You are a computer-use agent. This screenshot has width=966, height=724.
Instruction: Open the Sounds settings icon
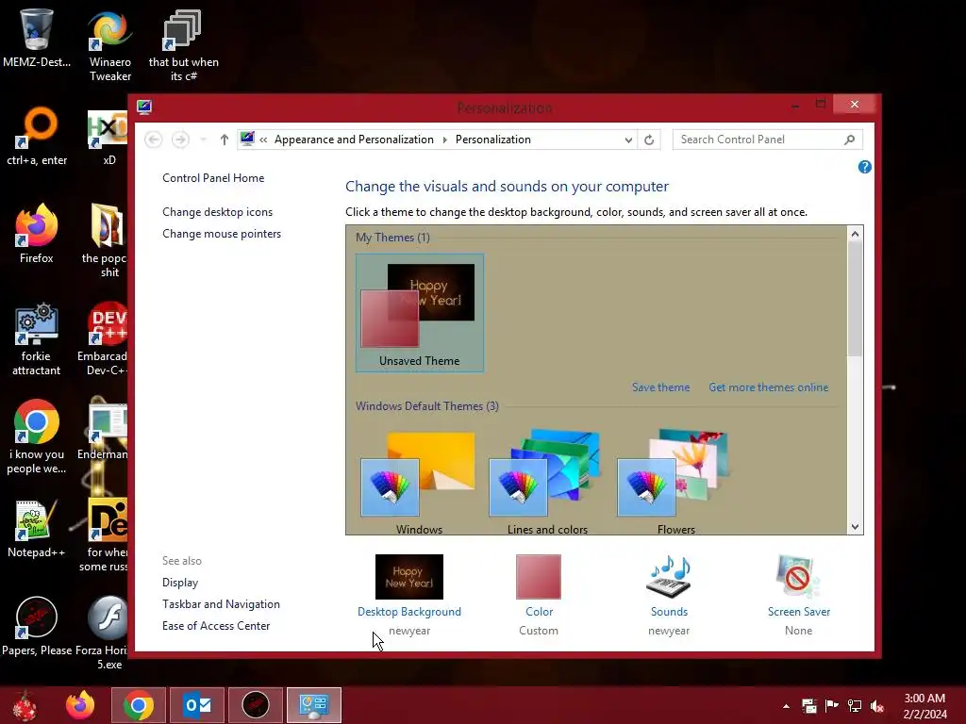(669, 577)
